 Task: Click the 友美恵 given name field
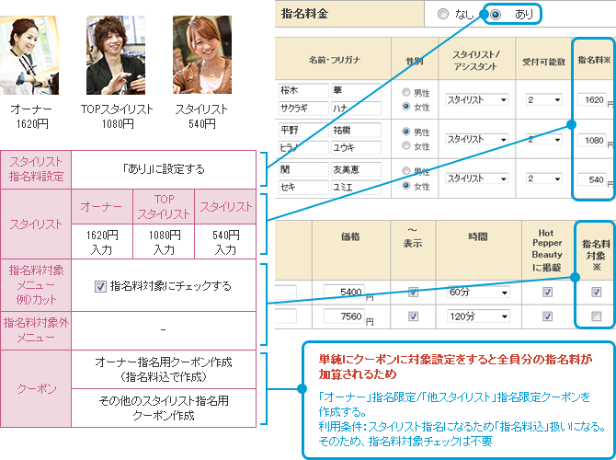click(x=356, y=169)
